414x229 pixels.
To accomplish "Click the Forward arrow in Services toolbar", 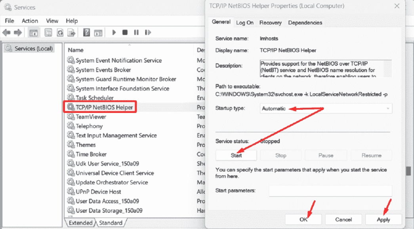I will coord(18,33).
